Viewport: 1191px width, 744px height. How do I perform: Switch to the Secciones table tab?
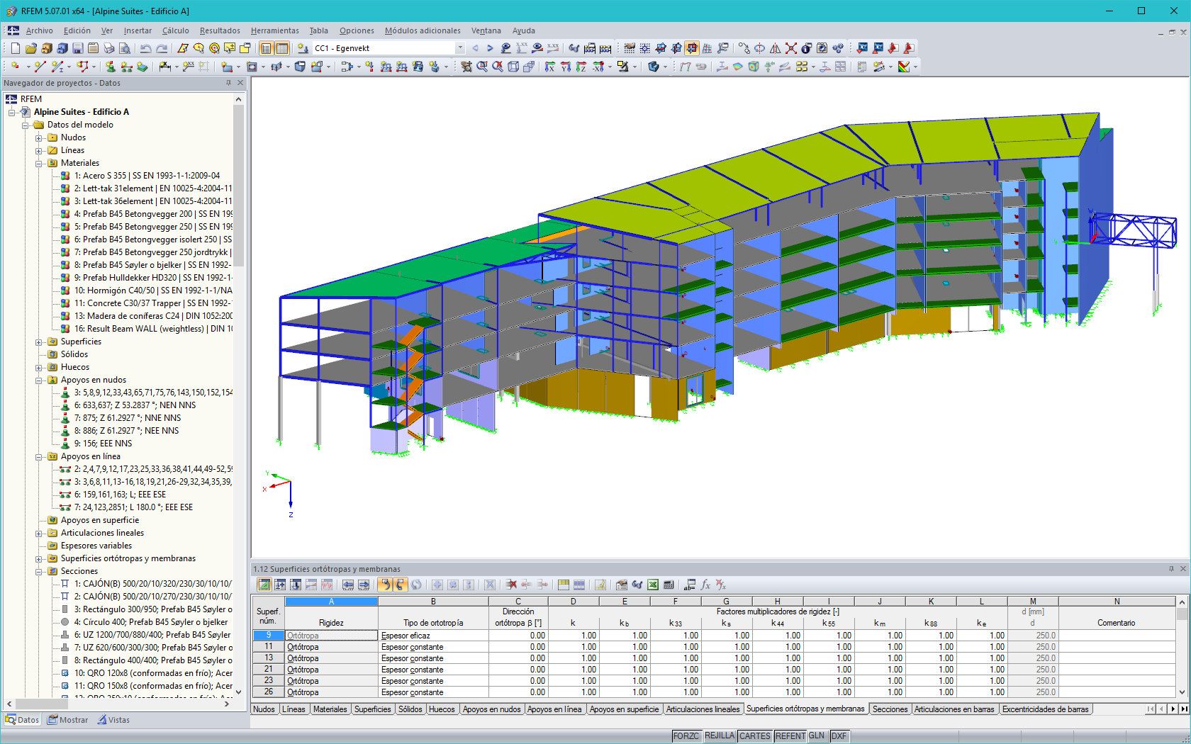pyautogui.click(x=890, y=709)
